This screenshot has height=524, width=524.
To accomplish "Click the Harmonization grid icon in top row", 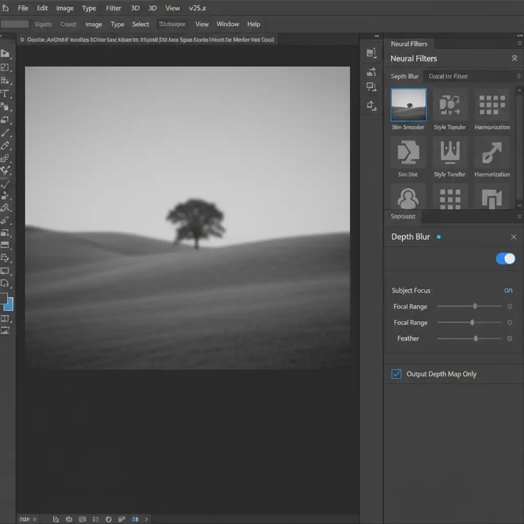I will point(492,104).
